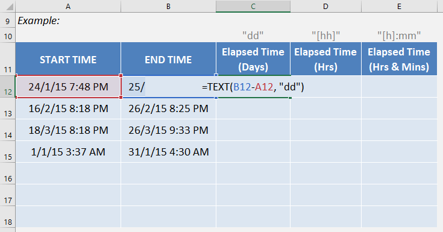Viewport: 443px width, 232px height.
Task: Select row 14 header
Action: pyautogui.click(x=8, y=130)
